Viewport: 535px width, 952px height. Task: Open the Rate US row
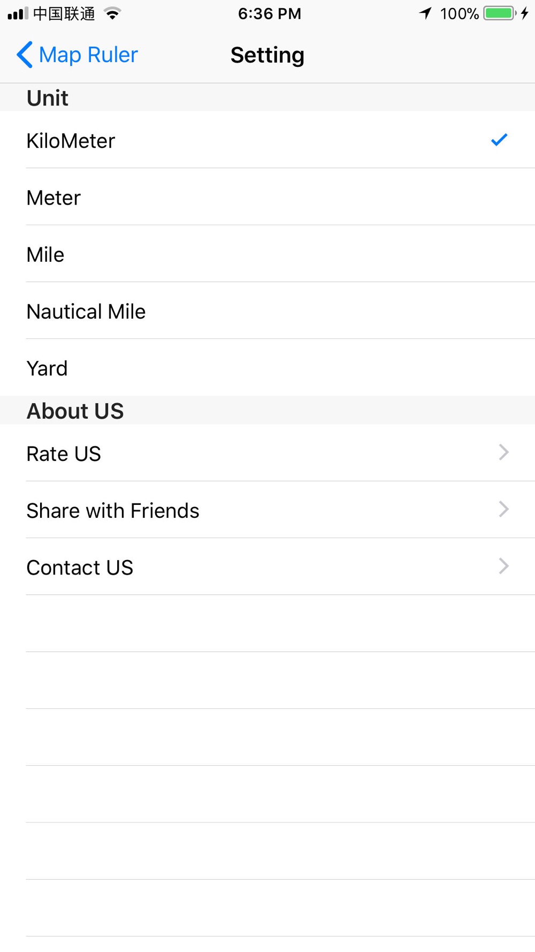[x=267, y=453]
